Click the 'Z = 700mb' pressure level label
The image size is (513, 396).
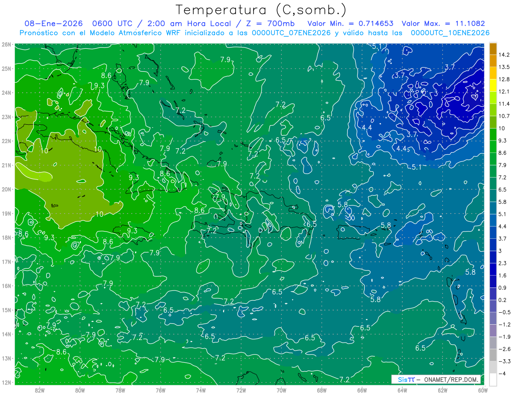pyautogui.click(x=271, y=23)
